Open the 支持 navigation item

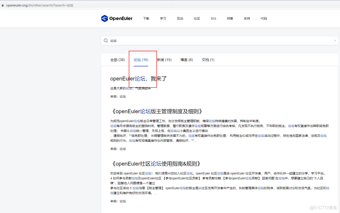pyautogui.click(x=247, y=19)
